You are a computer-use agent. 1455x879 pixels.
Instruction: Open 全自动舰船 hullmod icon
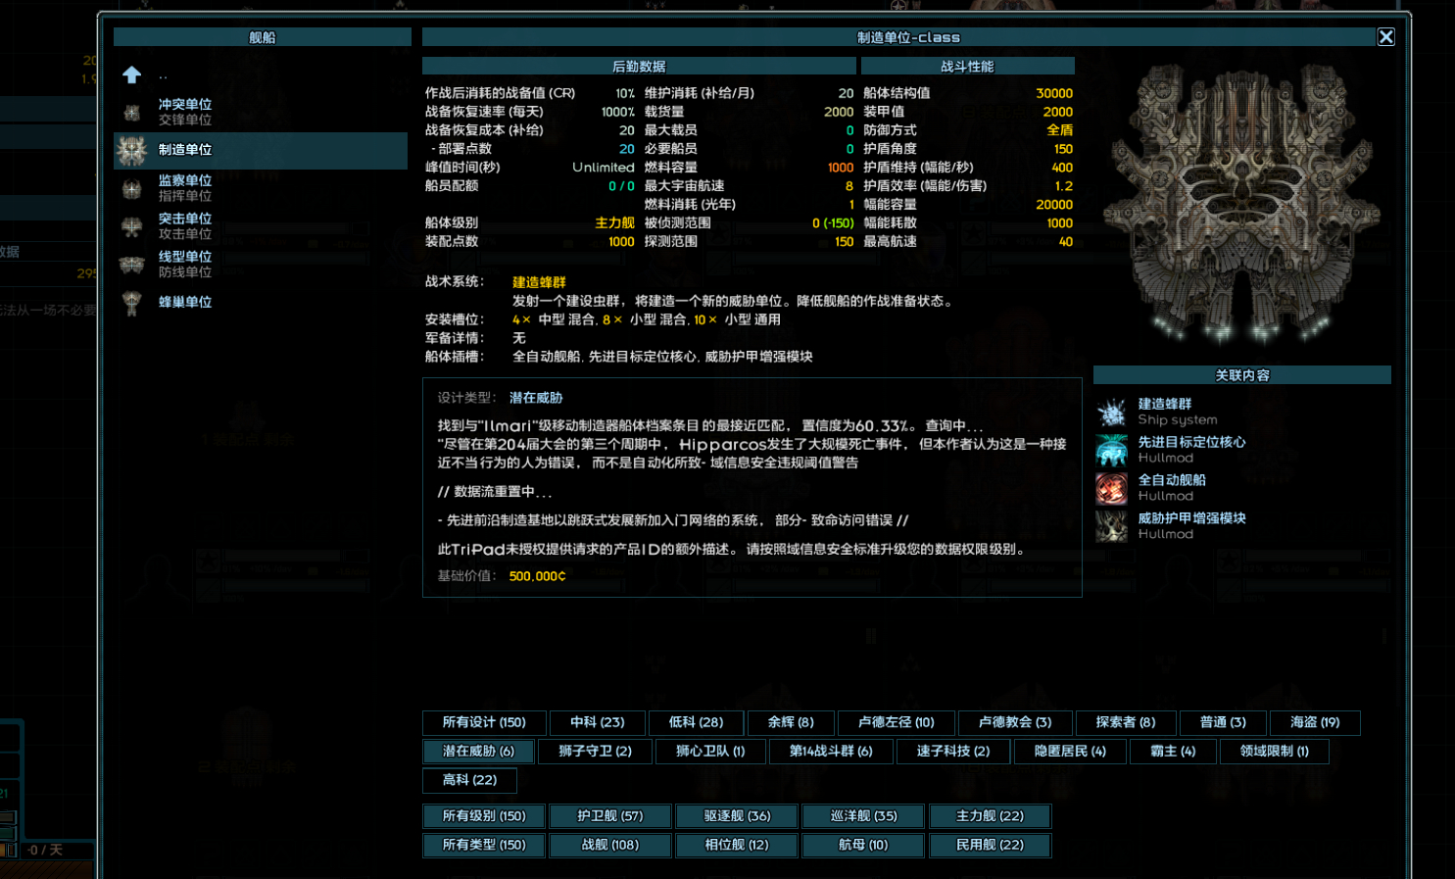pos(1112,488)
